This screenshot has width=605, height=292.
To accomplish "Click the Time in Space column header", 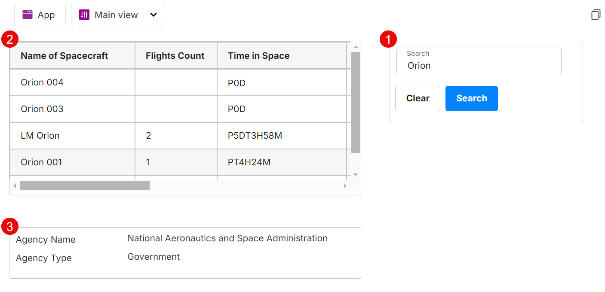I will tap(258, 56).
